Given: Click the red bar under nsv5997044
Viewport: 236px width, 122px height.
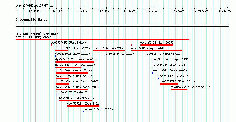Looking at the screenshot, I should point(109,51).
